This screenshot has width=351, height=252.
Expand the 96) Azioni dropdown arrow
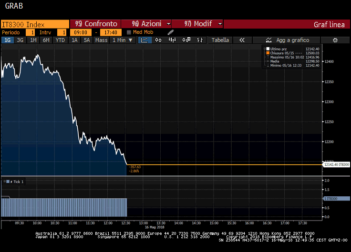click(x=168, y=24)
